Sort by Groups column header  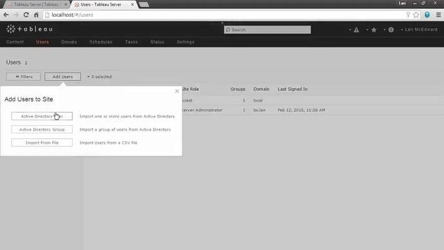pos(238,89)
